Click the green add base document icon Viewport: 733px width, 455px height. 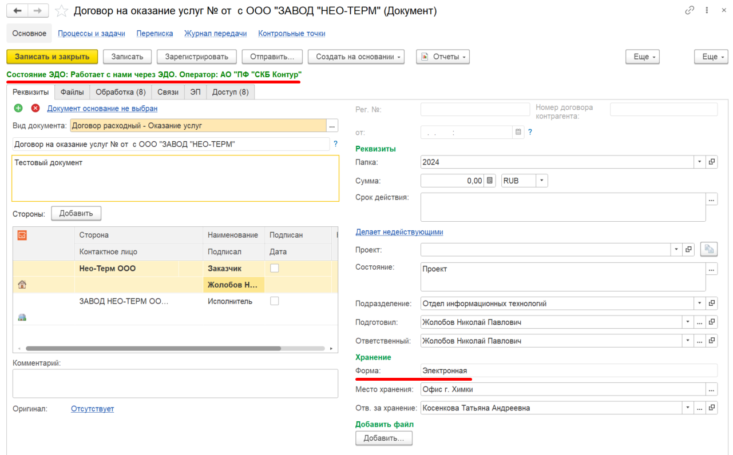pos(18,108)
